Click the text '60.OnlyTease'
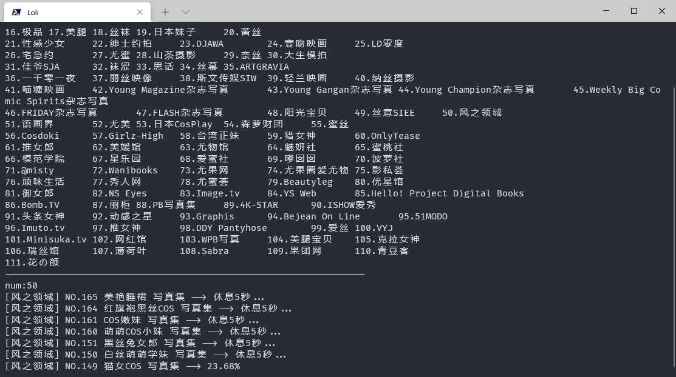The height and width of the screenshot is (377, 676). [x=387, y=136]
